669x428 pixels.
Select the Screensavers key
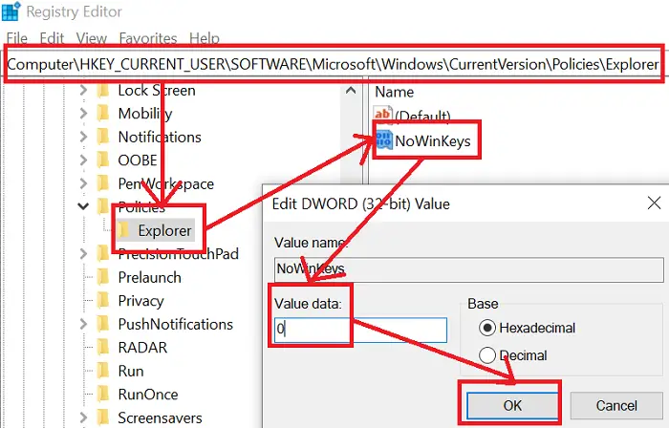tap(160, 418)
